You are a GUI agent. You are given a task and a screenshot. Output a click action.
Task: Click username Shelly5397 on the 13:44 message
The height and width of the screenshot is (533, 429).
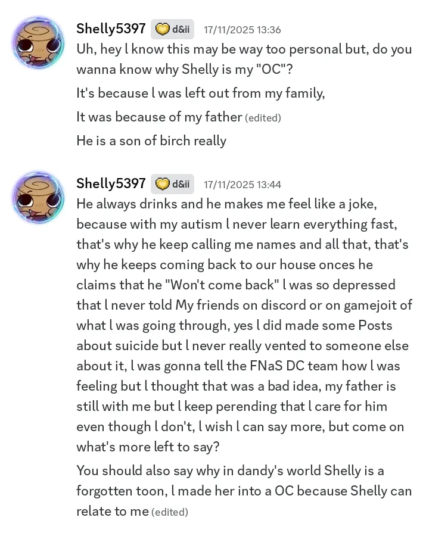coord(111,183)
